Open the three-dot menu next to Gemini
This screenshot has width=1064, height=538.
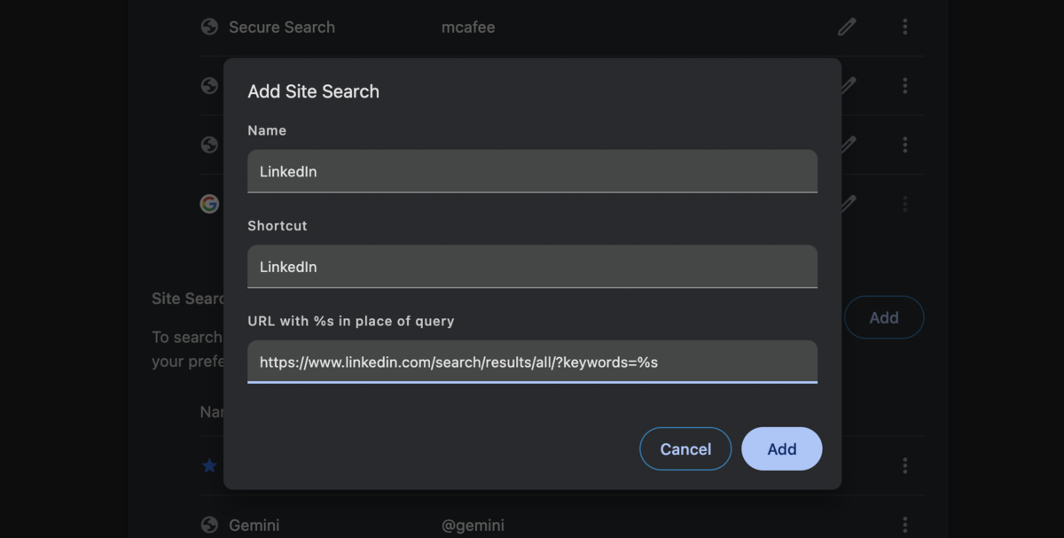904,525
